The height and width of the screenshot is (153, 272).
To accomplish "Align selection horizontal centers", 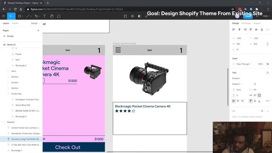I will click(x=239, y=29).
